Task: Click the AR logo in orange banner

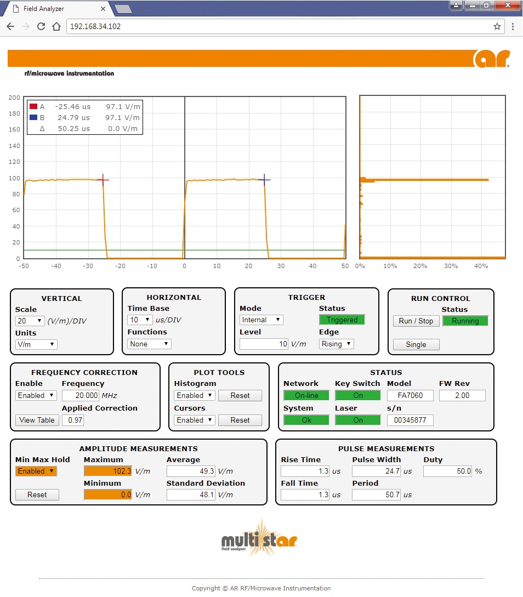Action: pyautogui.click(x=491, y=59)
